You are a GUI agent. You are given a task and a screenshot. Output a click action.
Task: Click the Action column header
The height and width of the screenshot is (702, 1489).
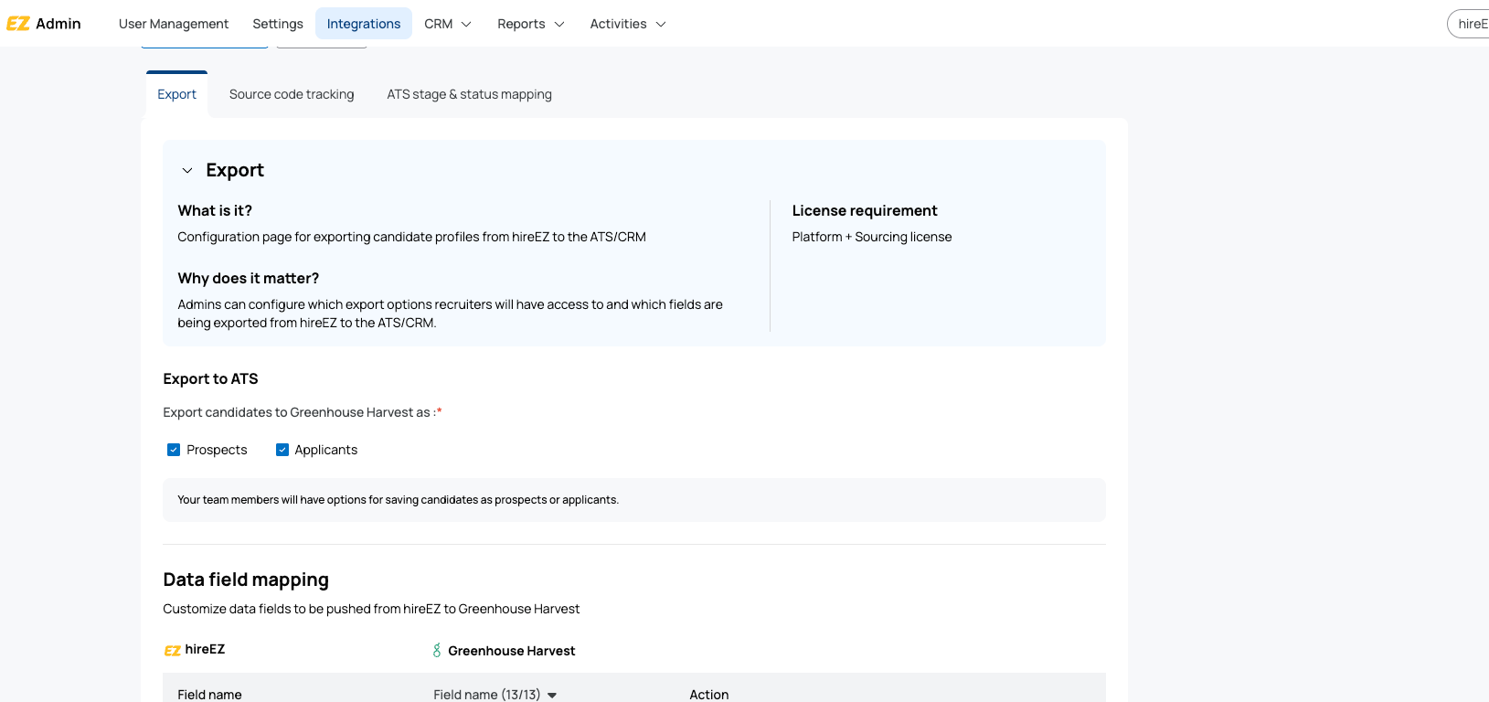click(709, 695)
